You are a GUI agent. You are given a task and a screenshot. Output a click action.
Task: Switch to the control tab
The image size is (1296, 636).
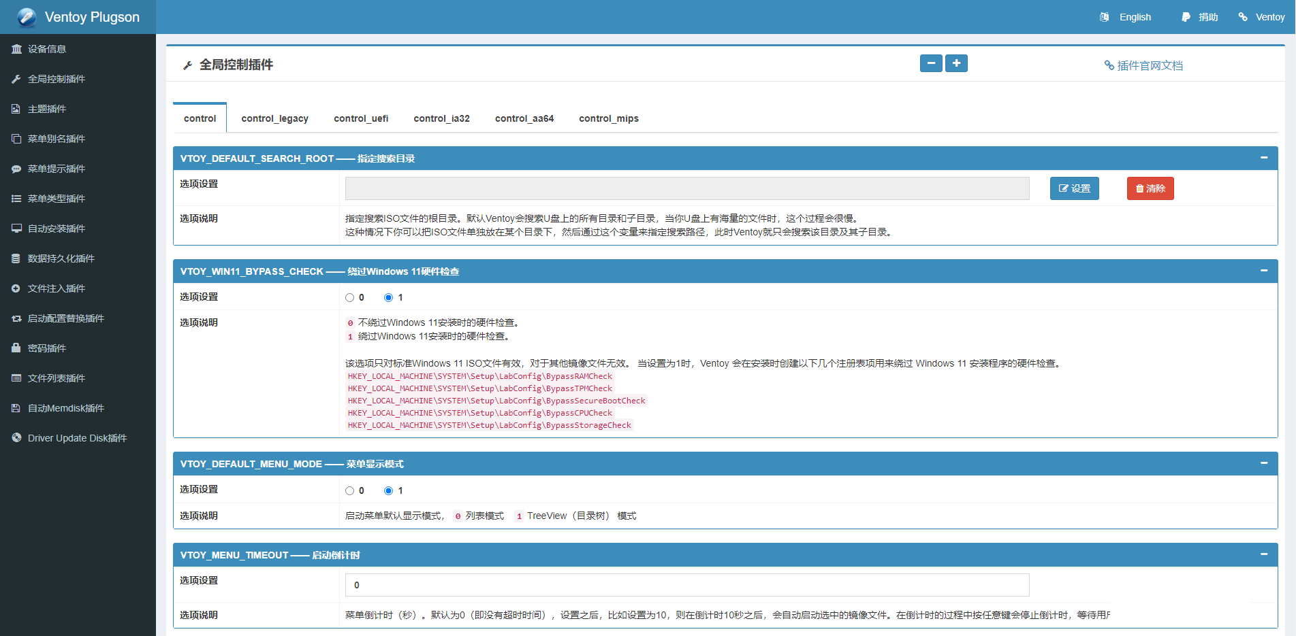click(200, 118)
